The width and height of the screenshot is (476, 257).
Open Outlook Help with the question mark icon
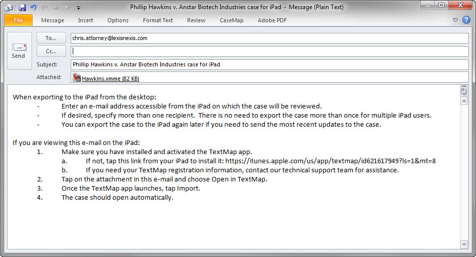pyautogui.click(x=466, y=20)
